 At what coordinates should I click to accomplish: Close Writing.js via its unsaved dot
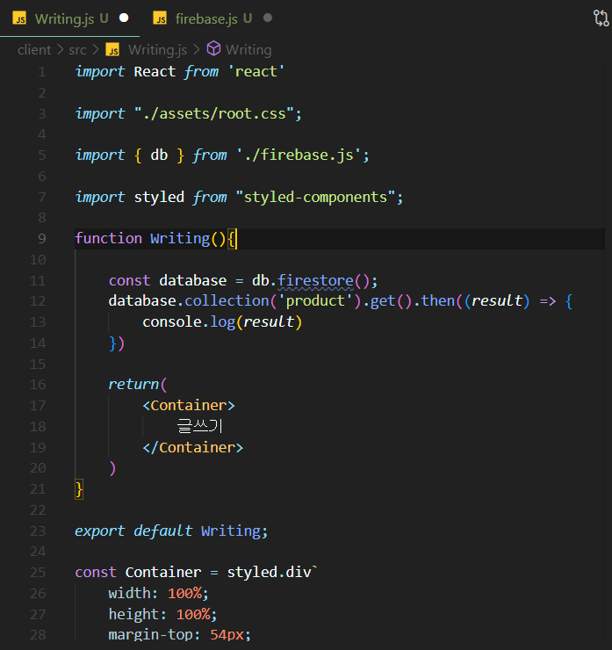[124, 18]
